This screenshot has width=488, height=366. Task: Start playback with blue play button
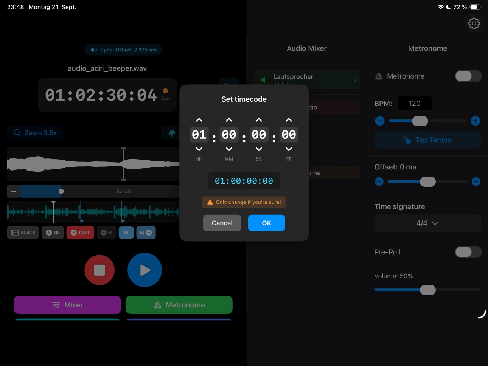(x=145, y=270)
